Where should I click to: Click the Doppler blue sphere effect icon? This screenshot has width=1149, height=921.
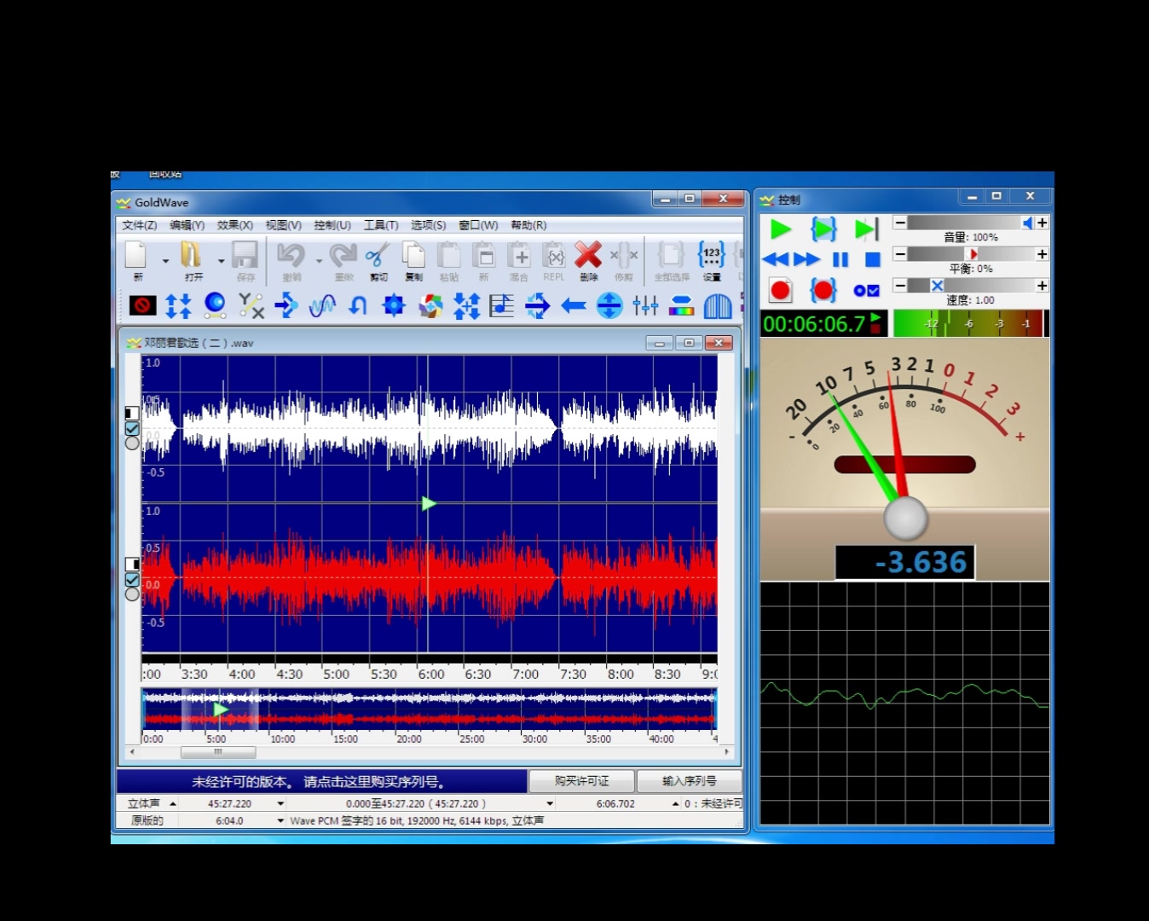click(215, 305)
